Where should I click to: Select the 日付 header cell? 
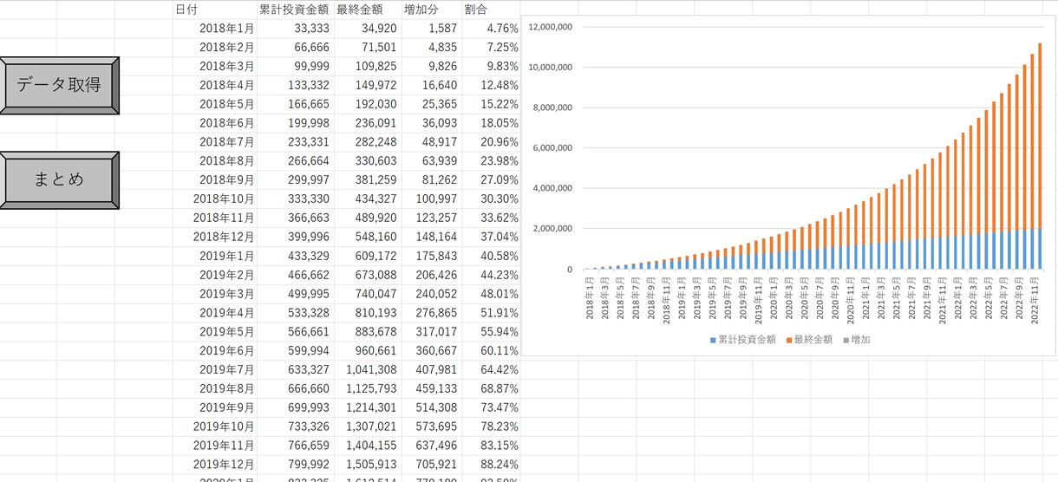(x=214, y=10)
